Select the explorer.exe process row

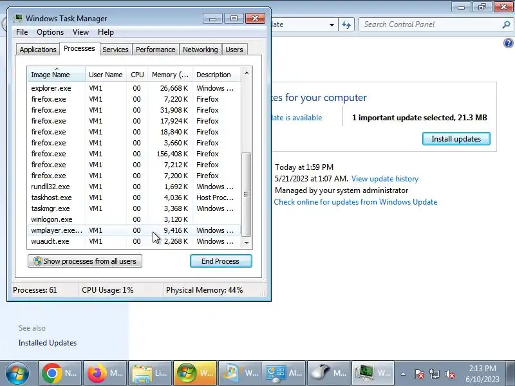pos(134,88)
